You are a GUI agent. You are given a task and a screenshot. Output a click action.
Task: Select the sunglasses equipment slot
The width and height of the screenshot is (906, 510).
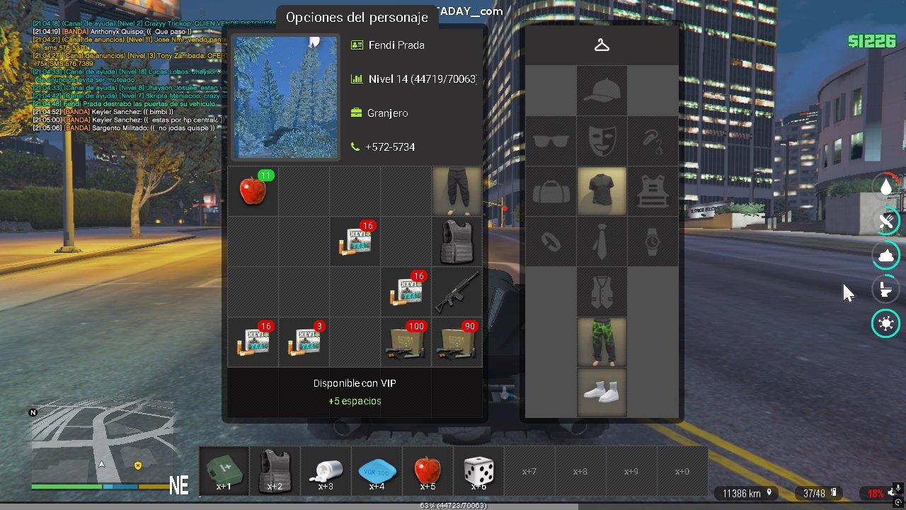click(551, 141)
